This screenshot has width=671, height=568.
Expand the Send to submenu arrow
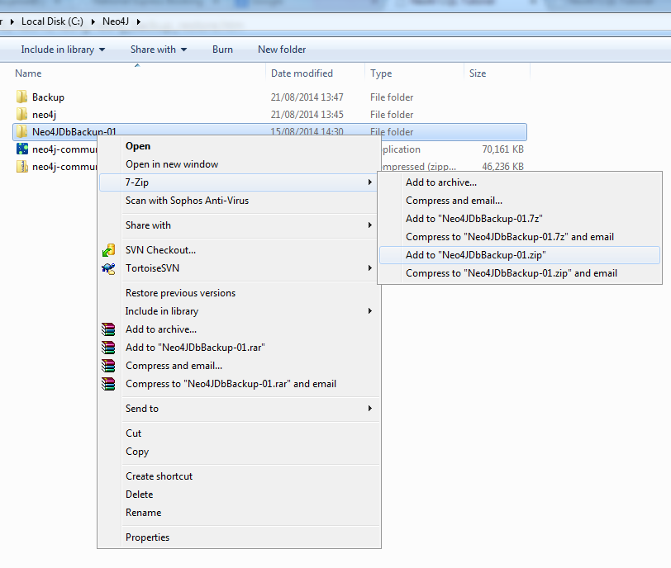(369, 409)
